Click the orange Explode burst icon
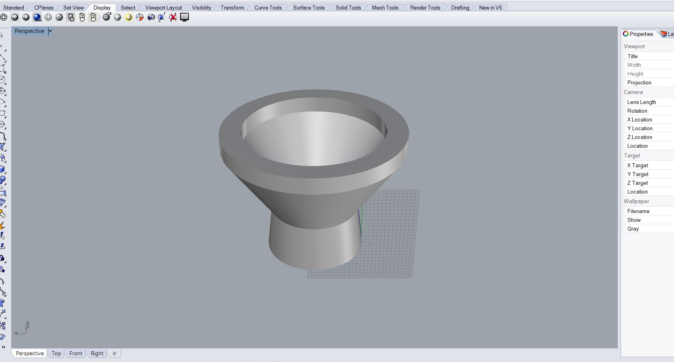The image size is (674, 362). 2,225
